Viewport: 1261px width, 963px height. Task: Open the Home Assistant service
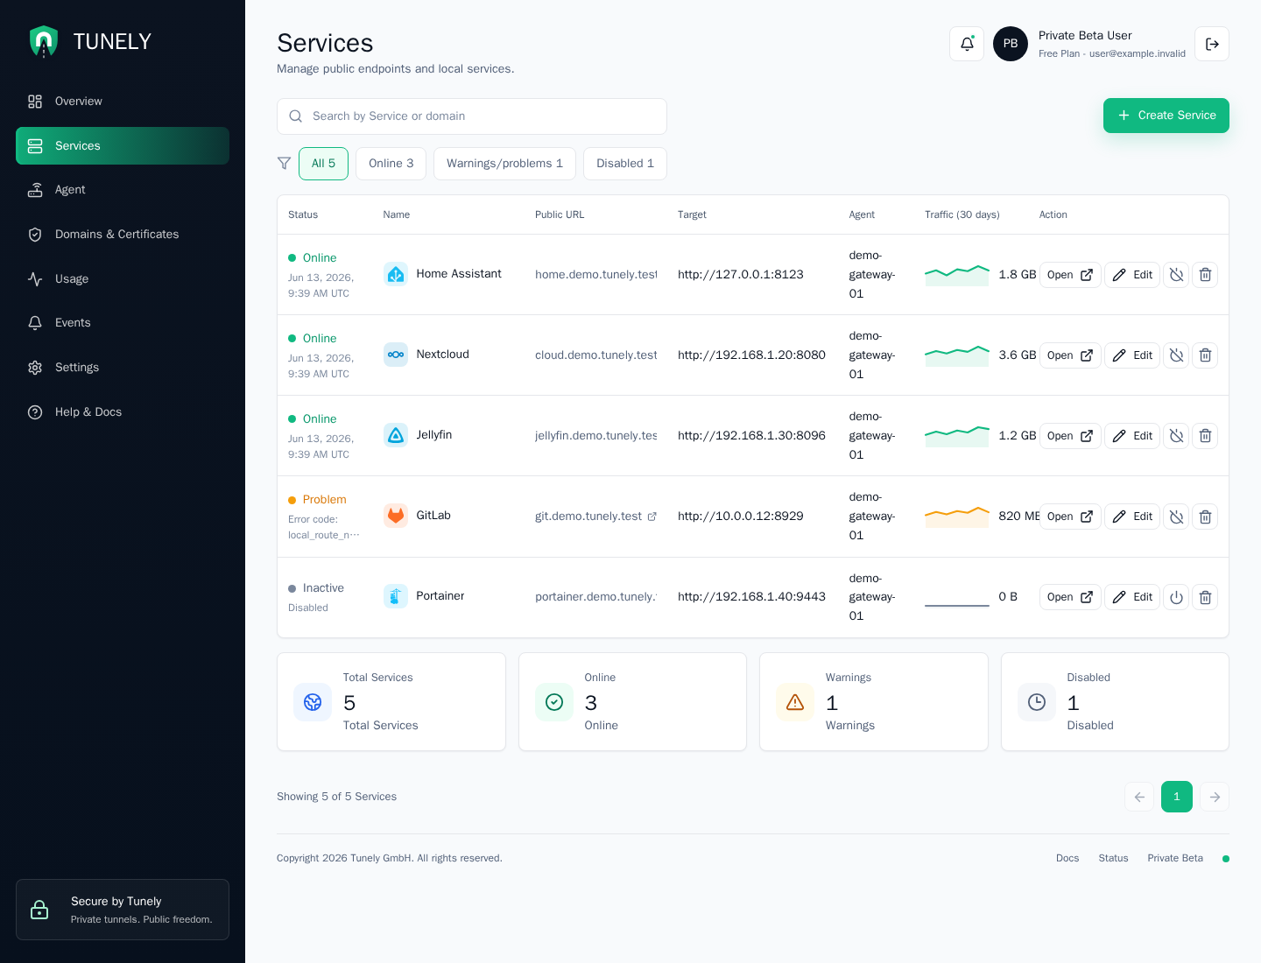pos(1070,275)
